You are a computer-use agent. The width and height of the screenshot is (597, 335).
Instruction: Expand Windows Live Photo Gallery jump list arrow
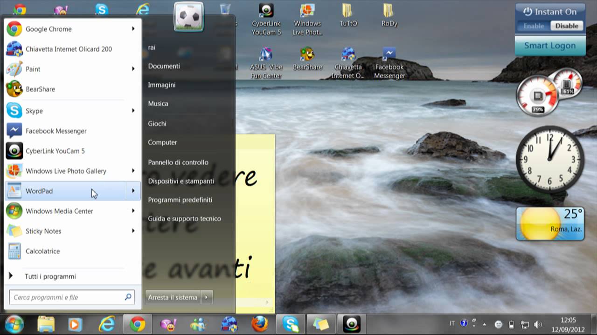(133, 171)
